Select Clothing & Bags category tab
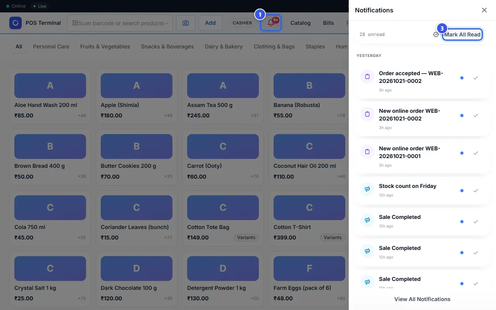This screenshot has width=496, height=310. [274, 46]
